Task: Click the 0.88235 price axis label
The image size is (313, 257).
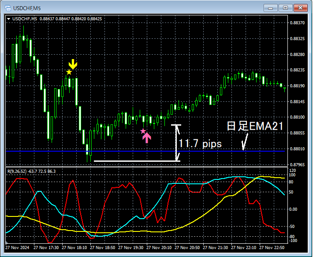Action: point(297,70)
